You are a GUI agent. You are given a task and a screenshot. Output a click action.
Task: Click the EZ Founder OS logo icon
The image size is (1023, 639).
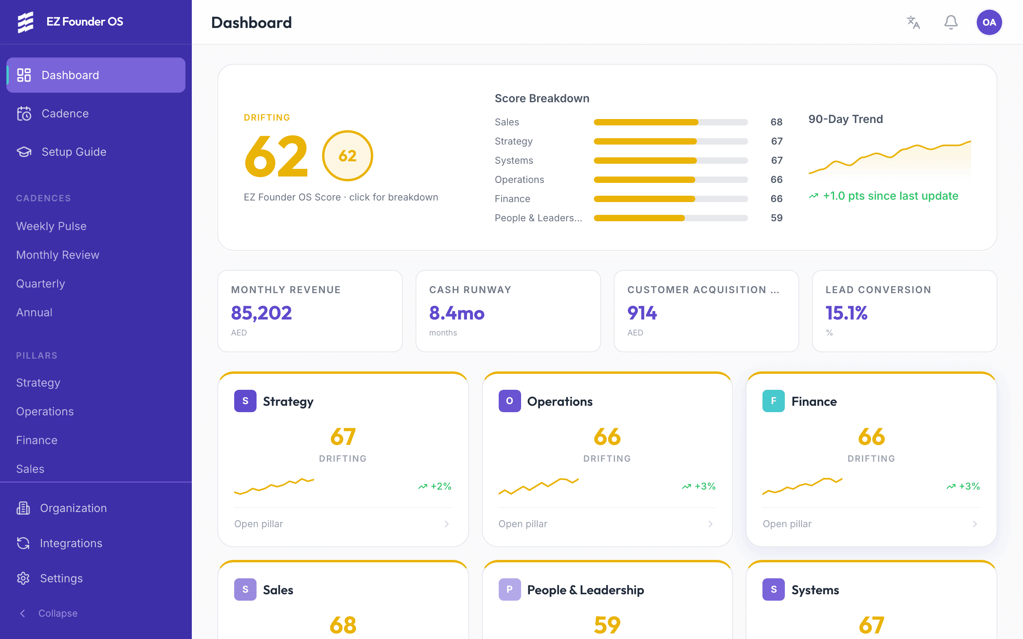click(25, 22)
